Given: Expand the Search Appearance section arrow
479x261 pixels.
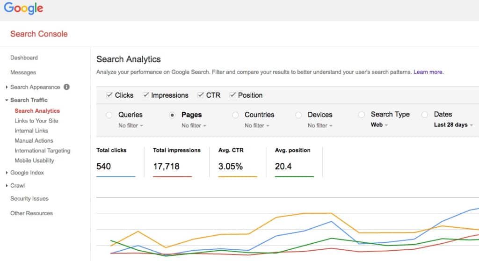Looking at the screenshot, I should click(7, 87).
